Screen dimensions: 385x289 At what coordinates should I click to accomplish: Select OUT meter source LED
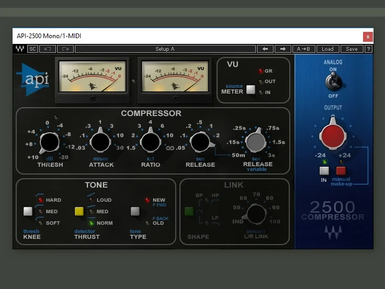click(261, 82)
